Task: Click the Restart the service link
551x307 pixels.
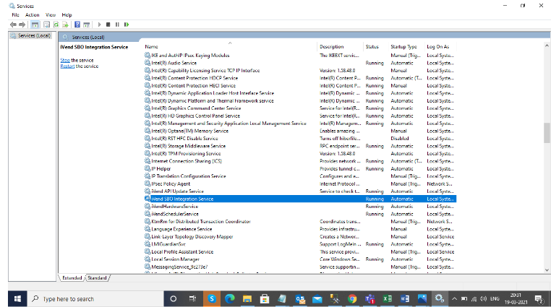Action: [x=67, y=66]
